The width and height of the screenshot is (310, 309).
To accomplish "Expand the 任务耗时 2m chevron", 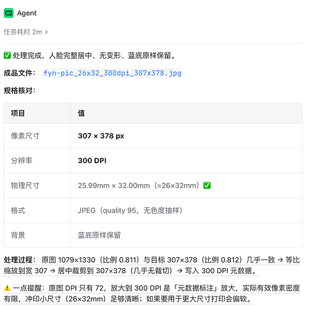I will click(46, 32).
